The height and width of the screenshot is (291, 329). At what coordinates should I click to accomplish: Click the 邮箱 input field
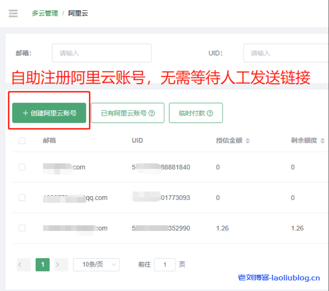(x=102, y=53)
